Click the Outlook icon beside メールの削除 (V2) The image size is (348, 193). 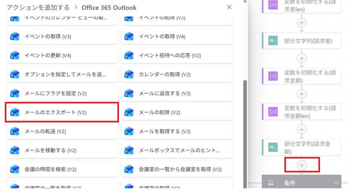[x=129, y=112]
